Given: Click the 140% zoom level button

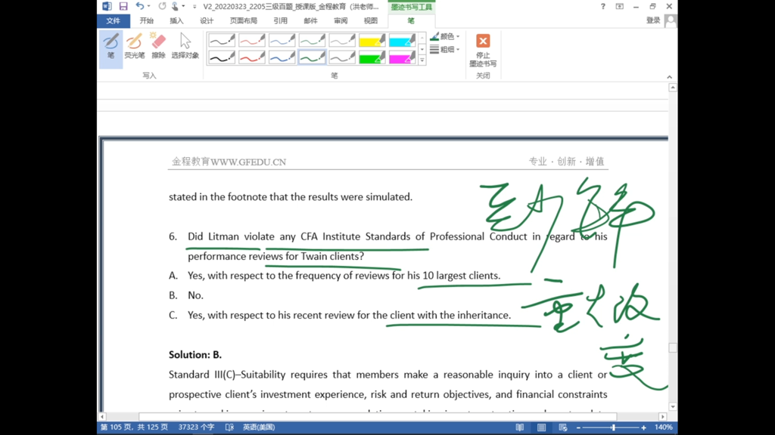Looking at the screenshot, I should point(663,427).
